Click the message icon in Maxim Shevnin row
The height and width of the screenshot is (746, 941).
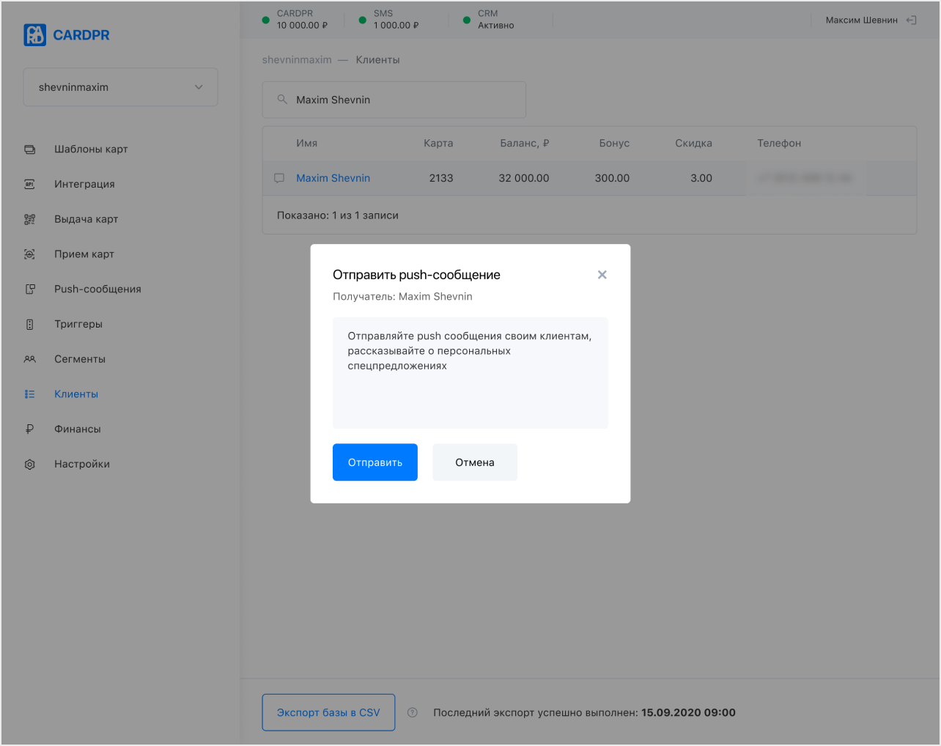[279, 178]
